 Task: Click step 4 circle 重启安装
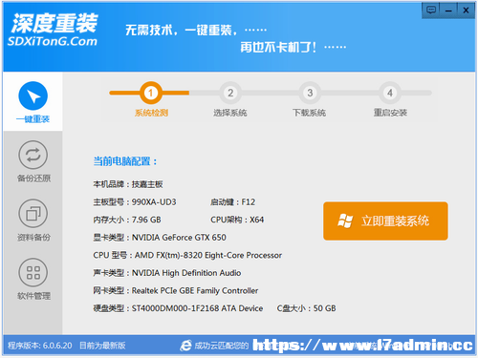[x=389, y=93]
